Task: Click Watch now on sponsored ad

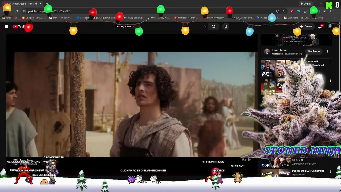Action: coord(314,51)
